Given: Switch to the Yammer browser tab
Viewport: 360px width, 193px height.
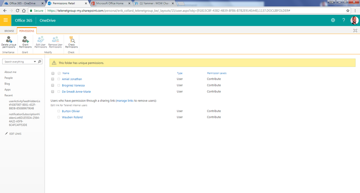Looking at the screenshot, I should pos(154,4).
